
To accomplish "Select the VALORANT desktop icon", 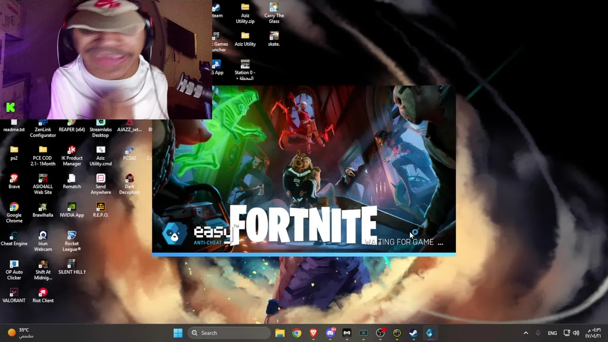I will point(14,295).
